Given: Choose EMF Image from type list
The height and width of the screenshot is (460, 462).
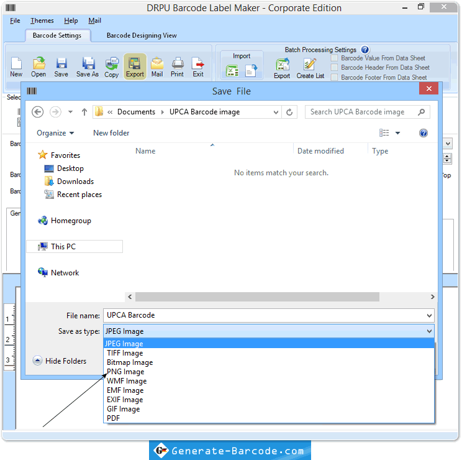Looking at the screenshot, I should [x=269, y=390].
